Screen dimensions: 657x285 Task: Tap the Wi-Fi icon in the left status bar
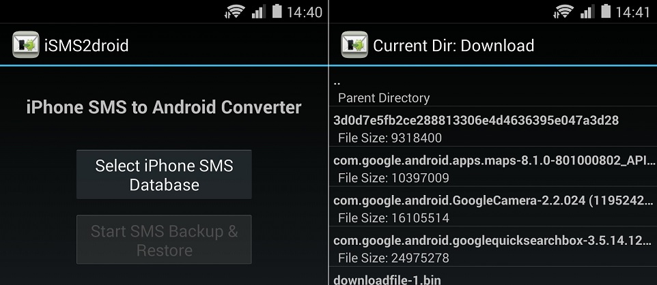pos(235,12)
